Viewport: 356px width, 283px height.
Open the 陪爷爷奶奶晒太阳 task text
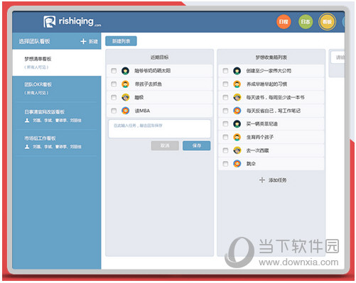pyautogui.click(x=153, y=71)
